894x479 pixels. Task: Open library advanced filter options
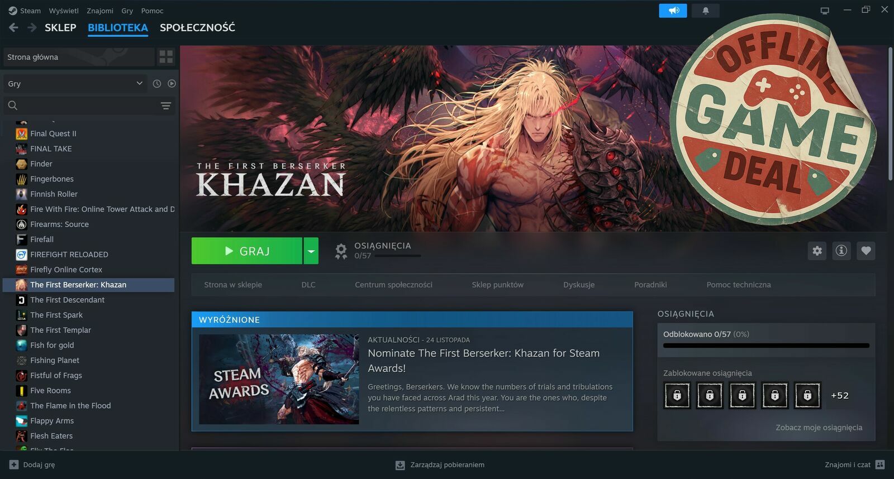tap(166, 106)
